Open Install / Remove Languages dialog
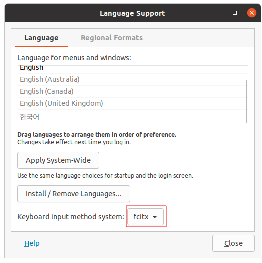Screen dimensions: 262x263 click(74, 194)
